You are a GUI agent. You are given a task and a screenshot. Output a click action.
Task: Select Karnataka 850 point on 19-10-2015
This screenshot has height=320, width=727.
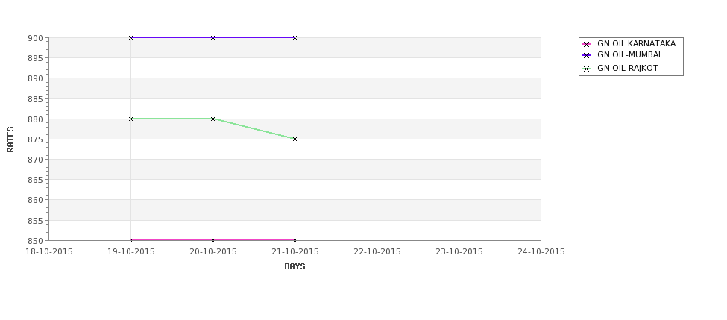[x=130, y=240]
